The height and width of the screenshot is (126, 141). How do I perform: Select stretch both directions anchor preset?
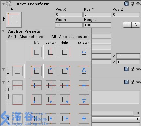[x=84, y=118]
